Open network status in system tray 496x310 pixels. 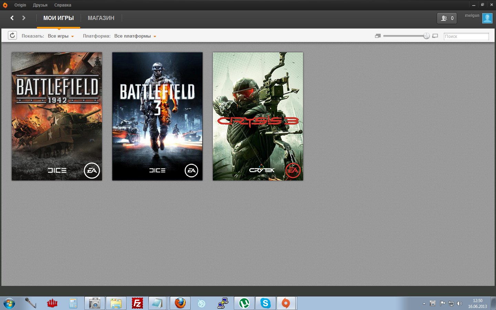(451, 303)
